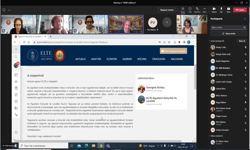Toggle Dr. Tóth Krisztina's mic icon

[x=245, y=68]
